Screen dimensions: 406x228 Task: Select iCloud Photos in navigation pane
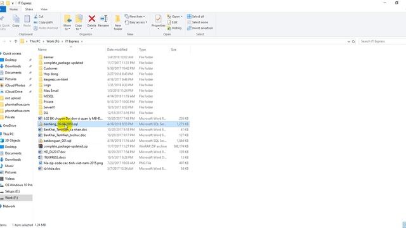(15, 85)
